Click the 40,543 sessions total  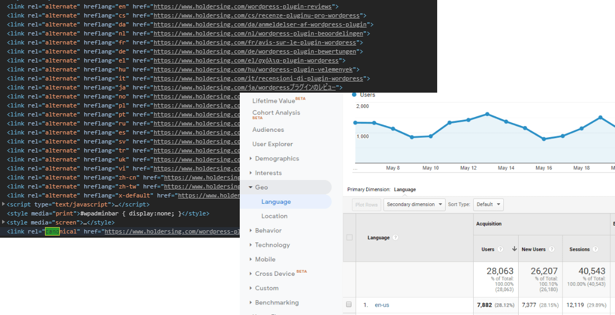pyautogui.click(x=592, y=271)
